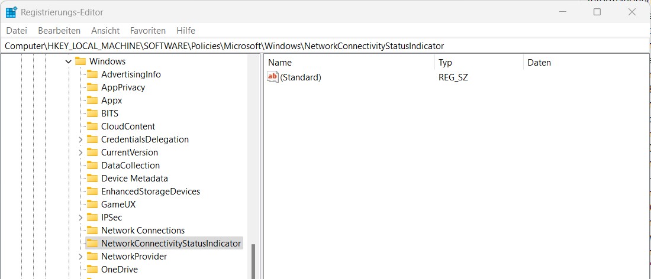Image resolution: width=651 pixels, height=279 pixels.
Task: Maximize the Registrierungs-Editor window
Action: 597,12
